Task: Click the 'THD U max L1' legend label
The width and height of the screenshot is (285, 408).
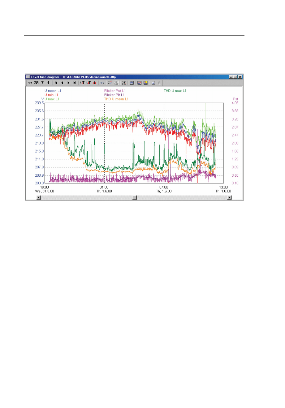Action: tap(175, 91)
